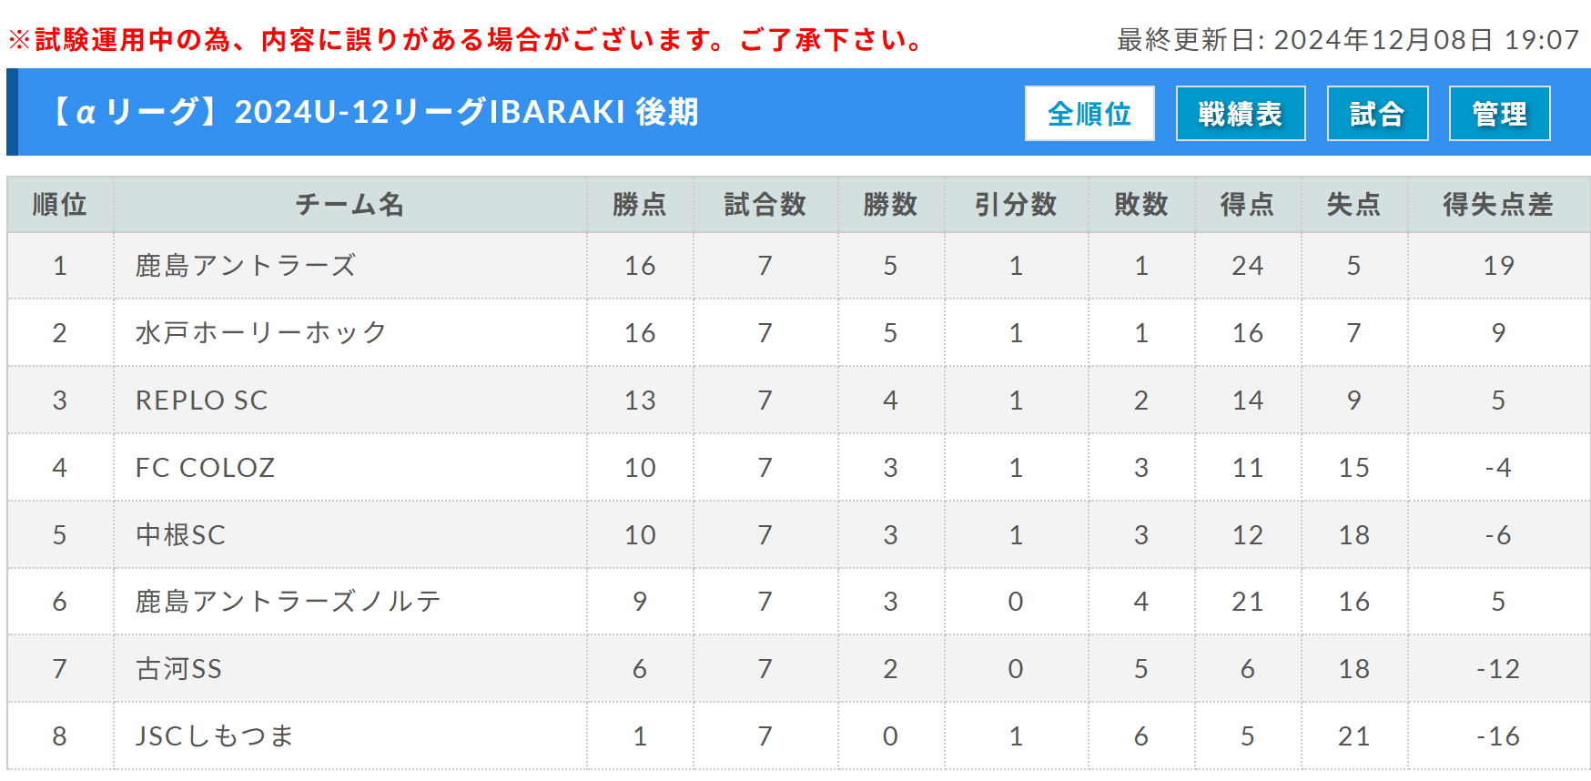
Task: Open the 管理 page
Action: point(1500,114)
